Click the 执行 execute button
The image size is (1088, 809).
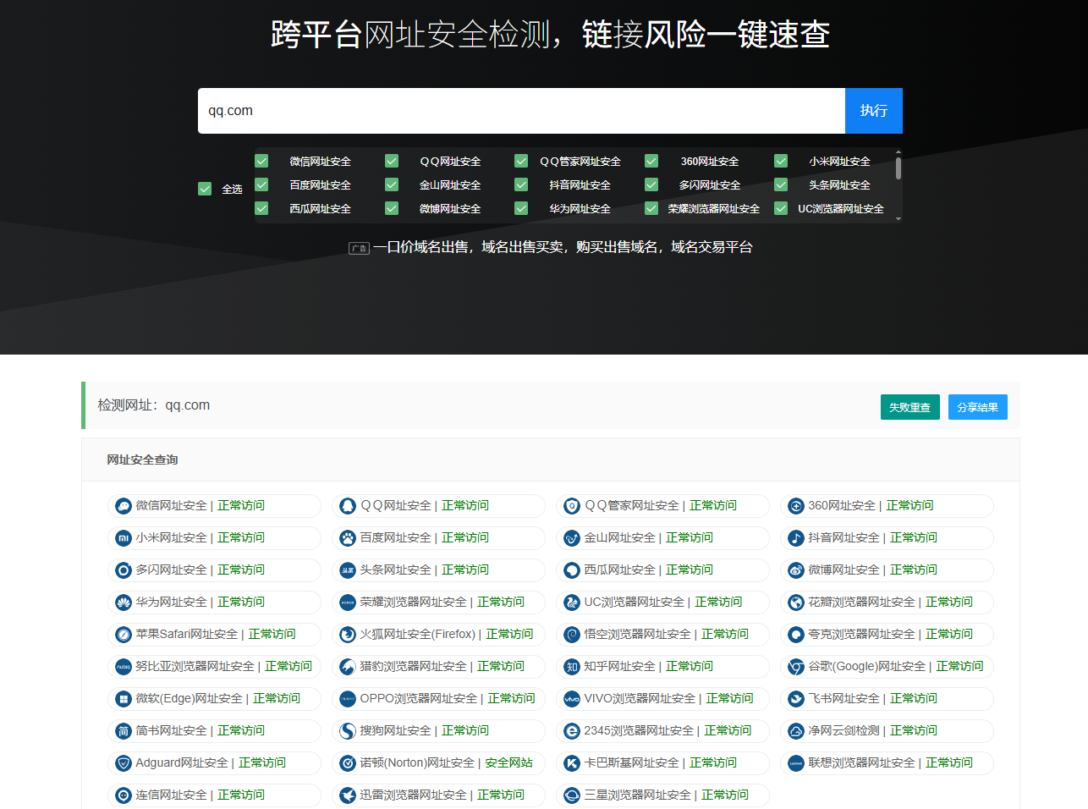[874, 111]
